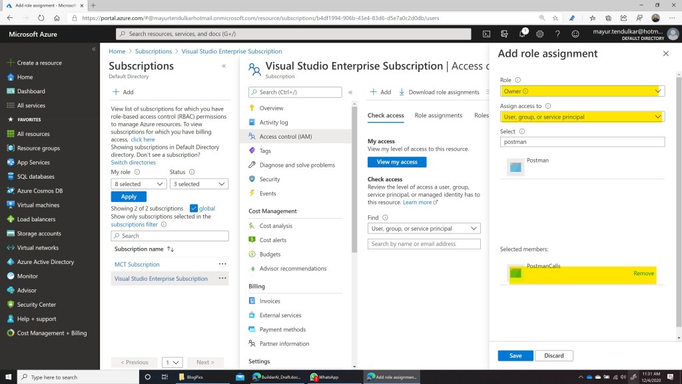The height and width of the screenshot is (384, 682).
Task: Expand the Role dropdown showing Owner
Action: (581, 91)
